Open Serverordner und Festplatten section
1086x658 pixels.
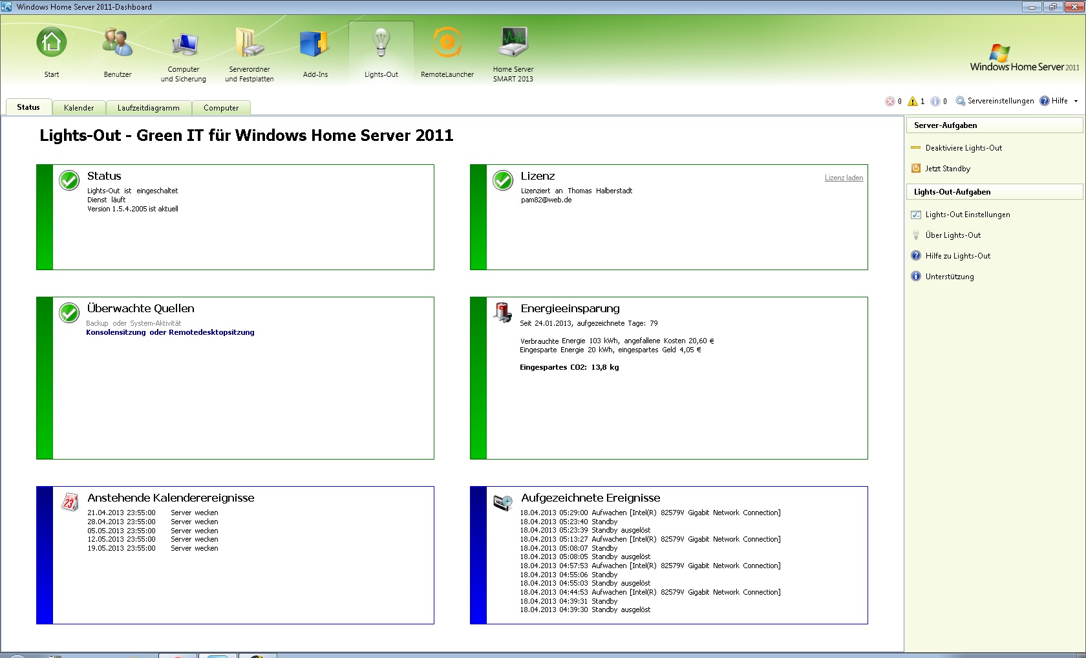(x=250, y=55)
